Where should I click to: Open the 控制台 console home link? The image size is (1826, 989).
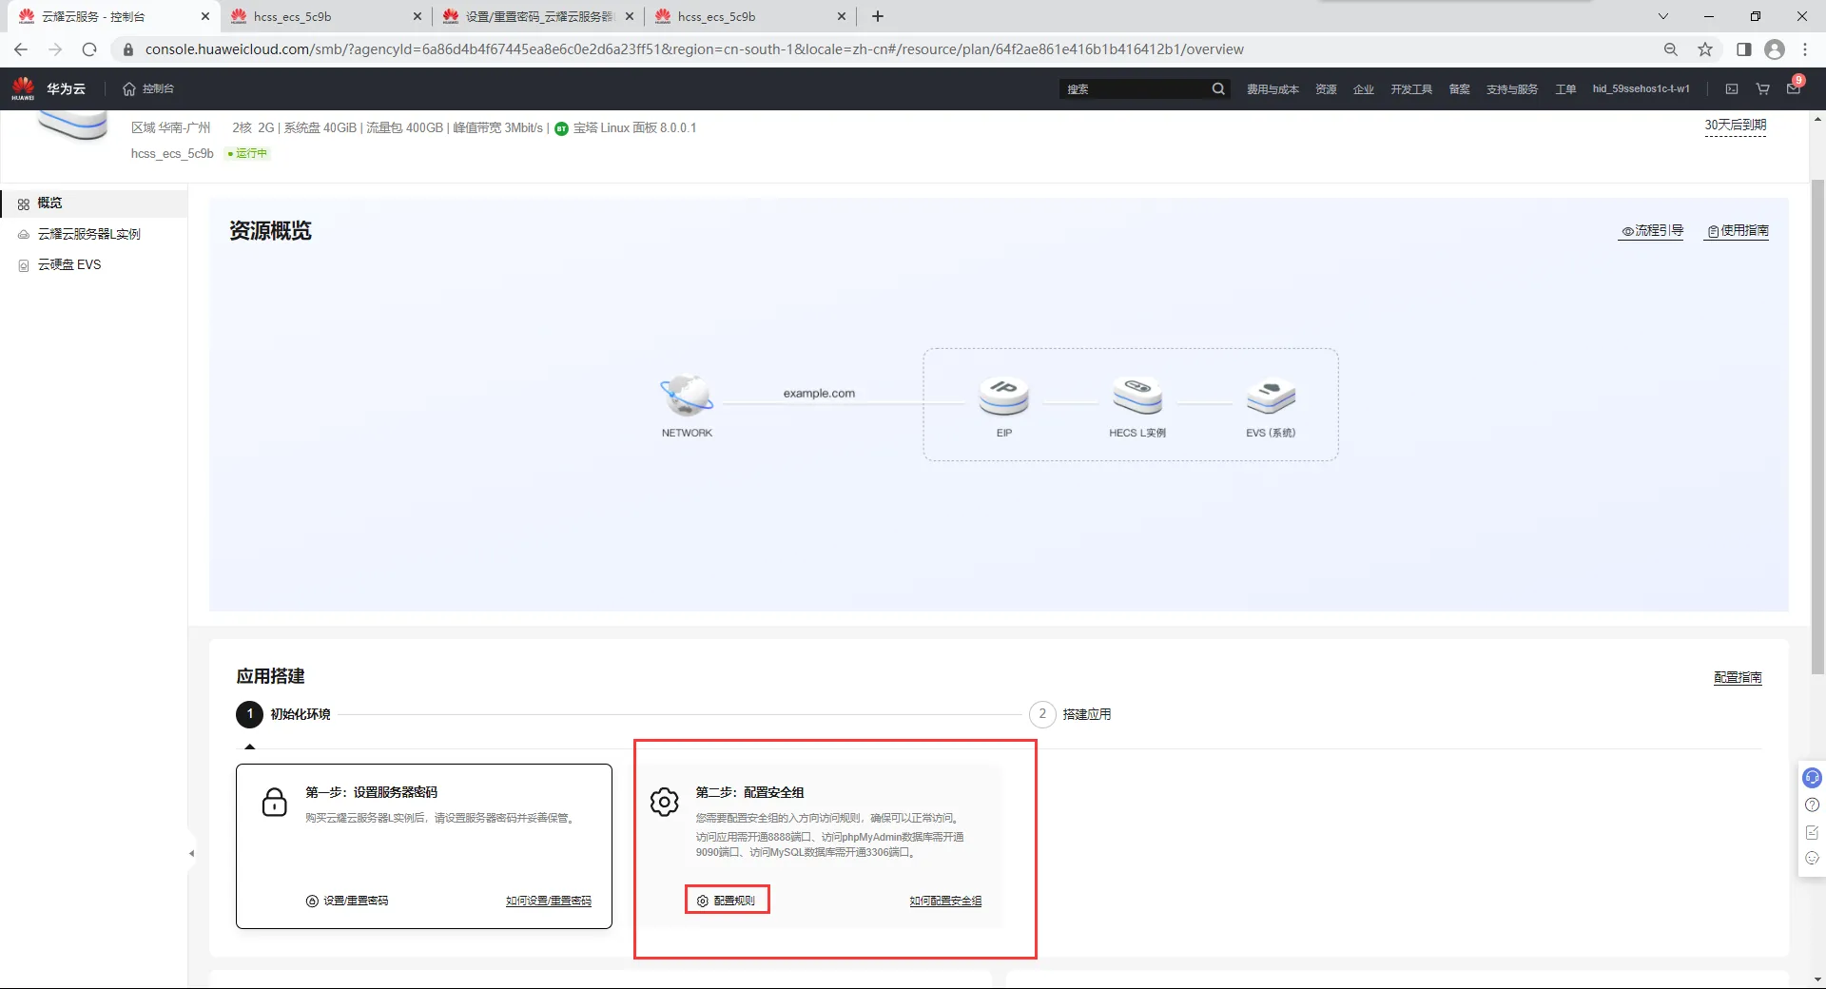point(148,88)
